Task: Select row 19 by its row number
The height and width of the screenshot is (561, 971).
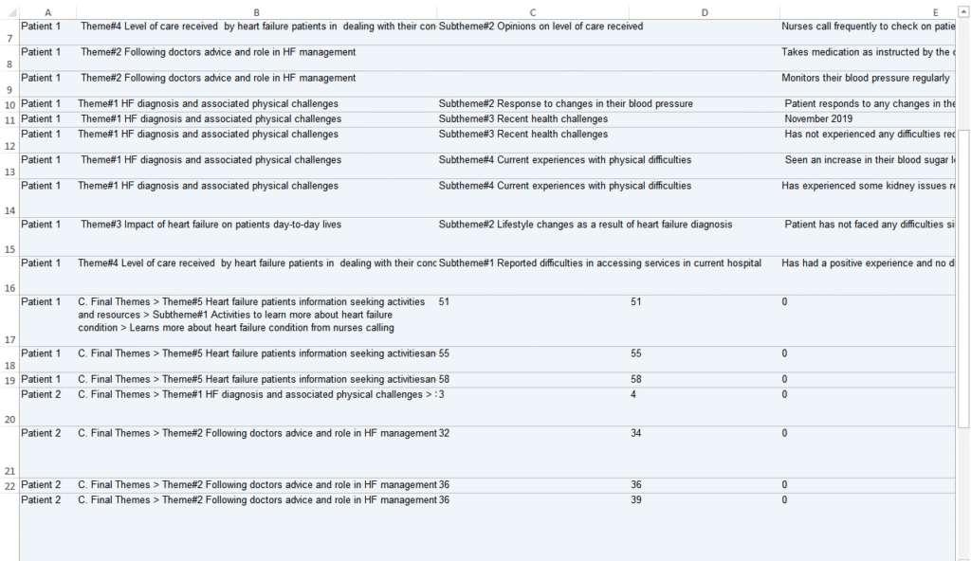Action: point(9,380)
